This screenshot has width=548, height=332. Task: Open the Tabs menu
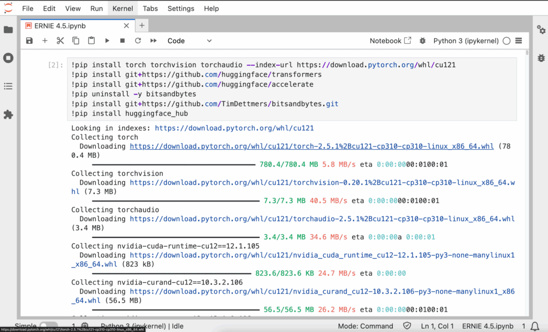[x=150, y=9]
